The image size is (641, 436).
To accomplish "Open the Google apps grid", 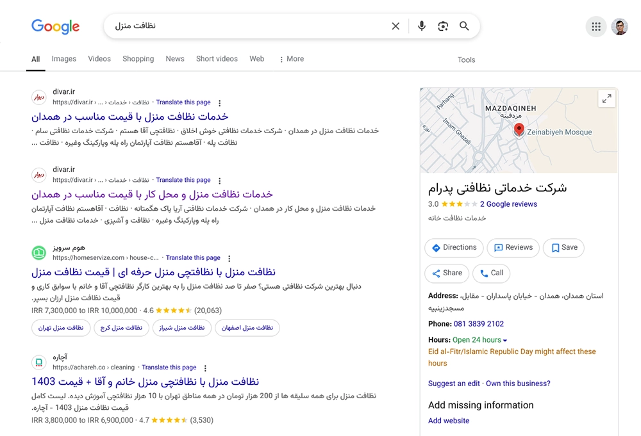I will coord(596,26).
